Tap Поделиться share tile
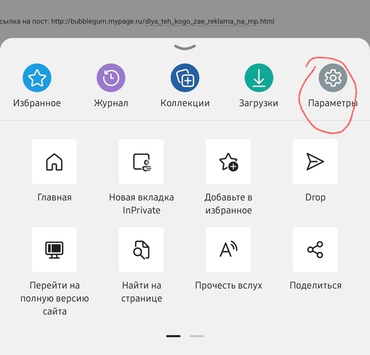 coord(315,249)
